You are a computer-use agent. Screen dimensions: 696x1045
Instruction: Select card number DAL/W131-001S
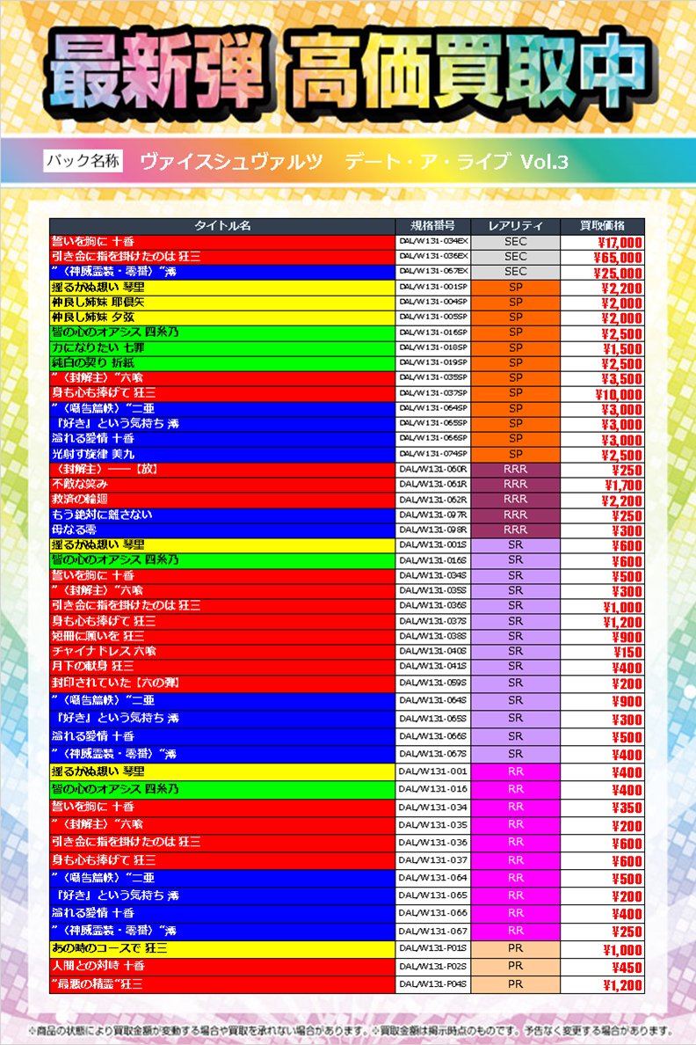433,544
